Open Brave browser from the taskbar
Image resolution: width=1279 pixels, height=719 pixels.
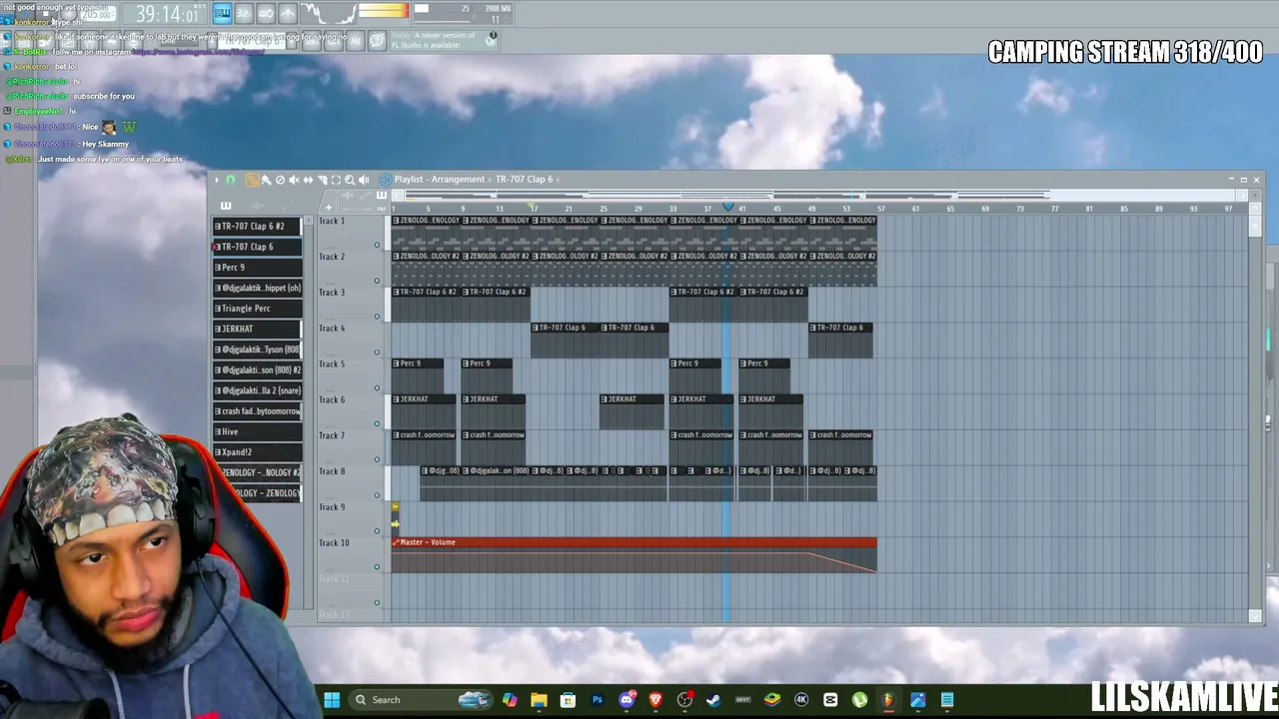click(x=655, y=700)
